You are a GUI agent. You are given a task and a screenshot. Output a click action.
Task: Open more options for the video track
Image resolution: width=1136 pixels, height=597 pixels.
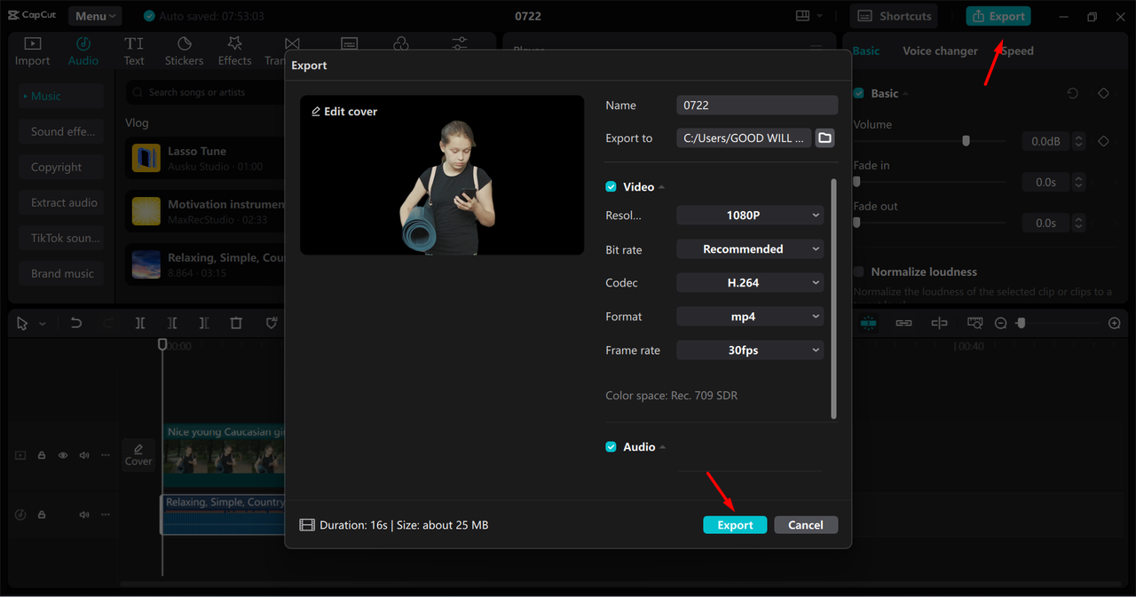pos(106,455)
